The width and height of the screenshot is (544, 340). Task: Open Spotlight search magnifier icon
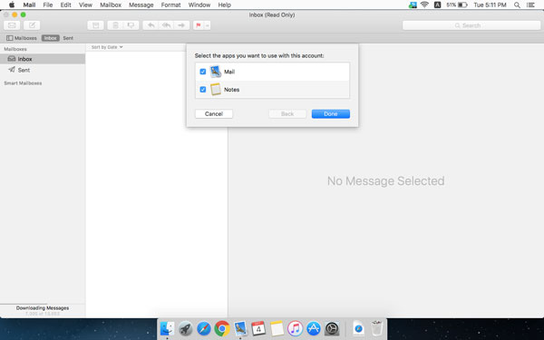pos(517,5)
